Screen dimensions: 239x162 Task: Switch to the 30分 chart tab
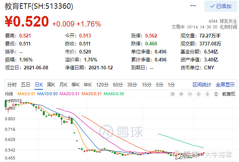(x=132, y=85)
